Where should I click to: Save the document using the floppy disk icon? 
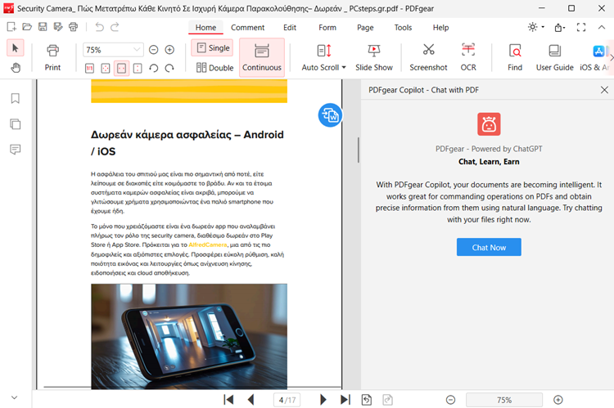[43, 27]
